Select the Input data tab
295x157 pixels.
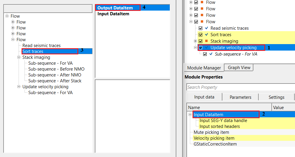204,97
